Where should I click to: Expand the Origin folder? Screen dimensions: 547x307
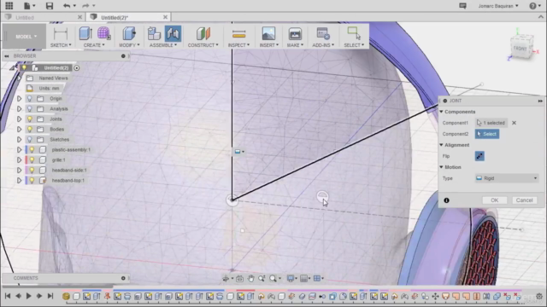click(19, 99)
